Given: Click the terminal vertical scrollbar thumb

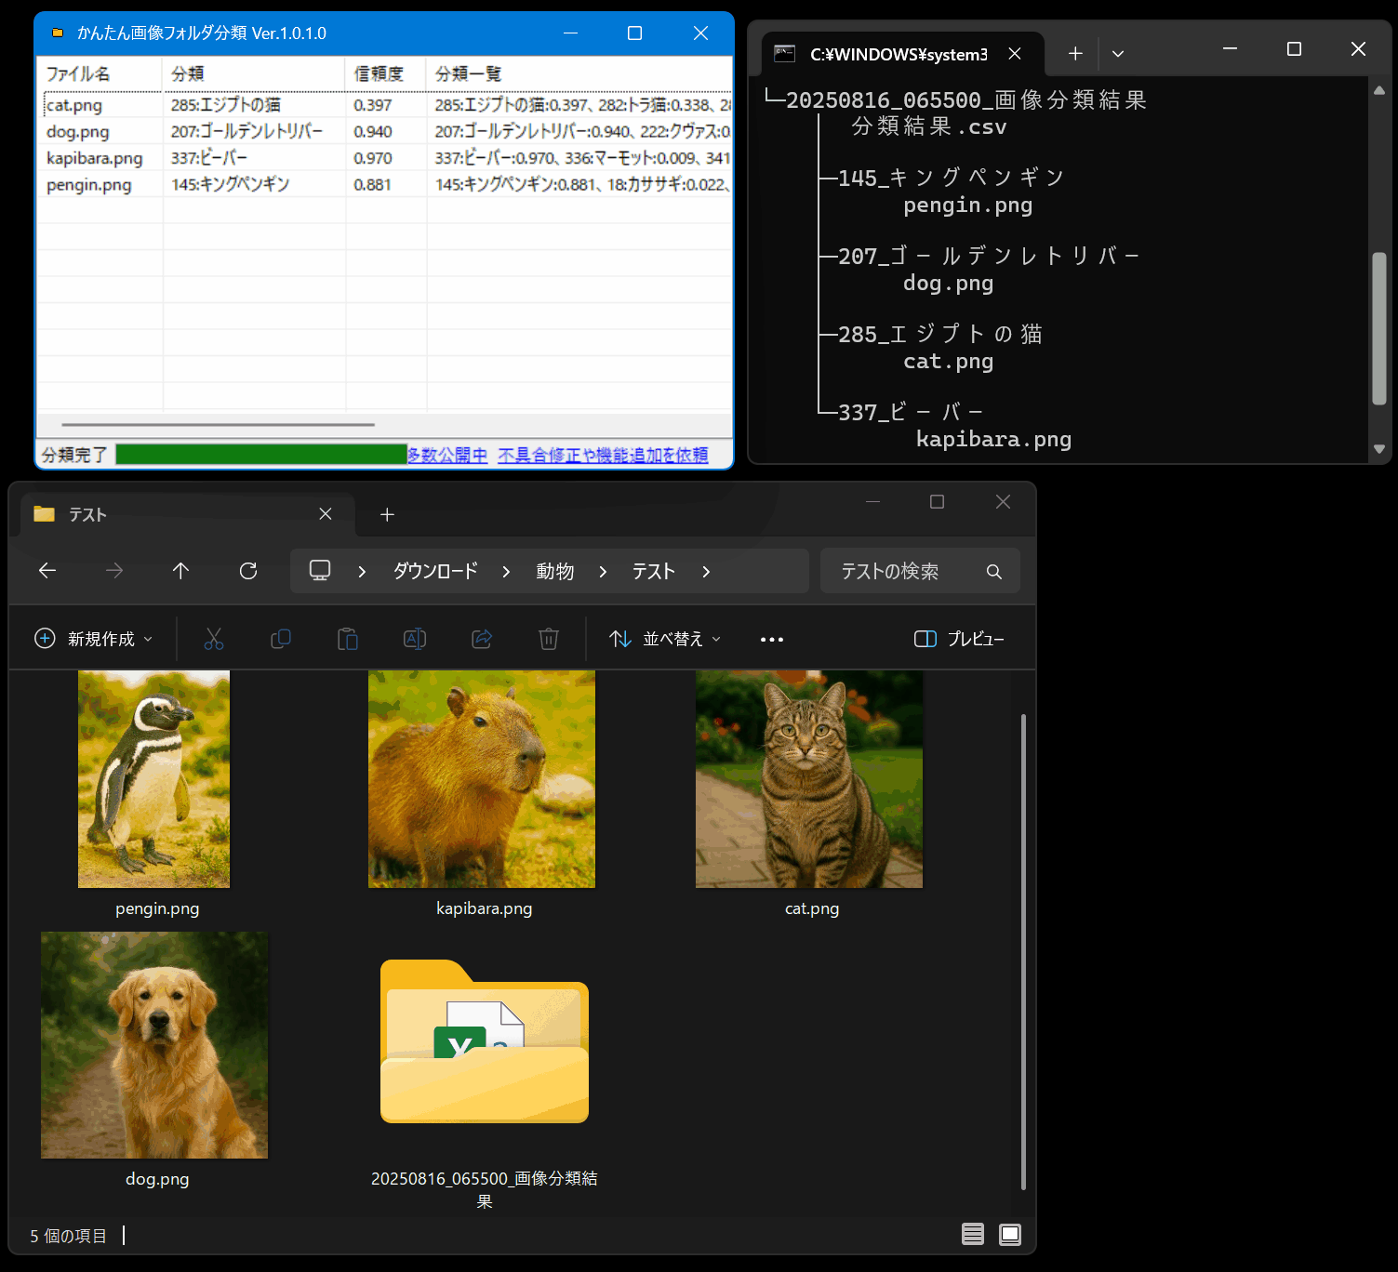Looking at the screenshot, I should pyautogui.click(x=1379, y=328).
